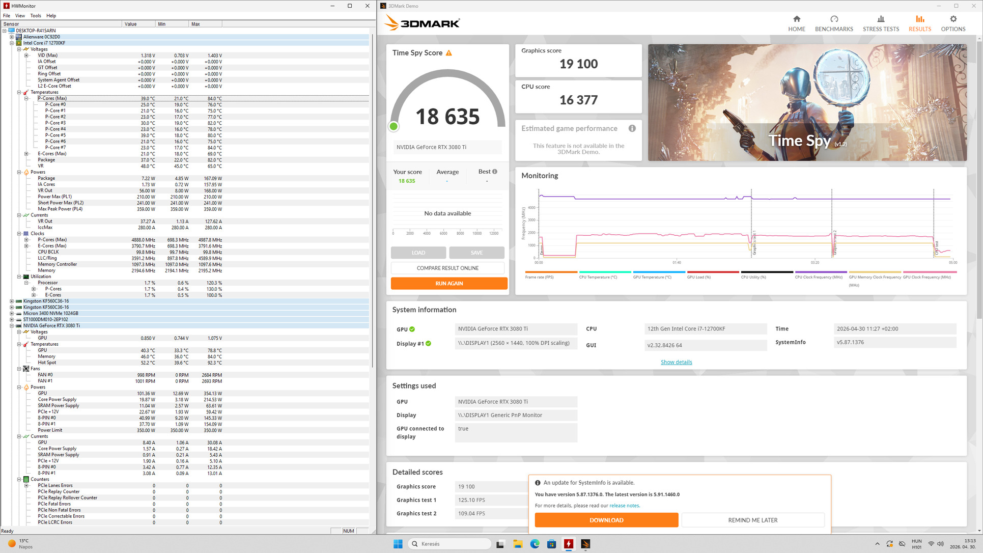Collapse the NVIDIA GeForce RTX 3080 Ti node

point(12,326)
